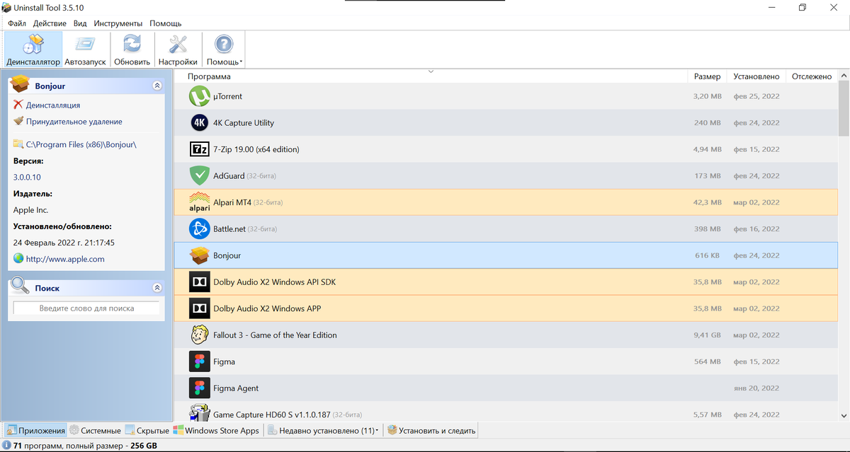The height and width of the screenshot is (452, 850).
Task: Open the Помощь menu in the menu bar
Action: tap(166, 23)
